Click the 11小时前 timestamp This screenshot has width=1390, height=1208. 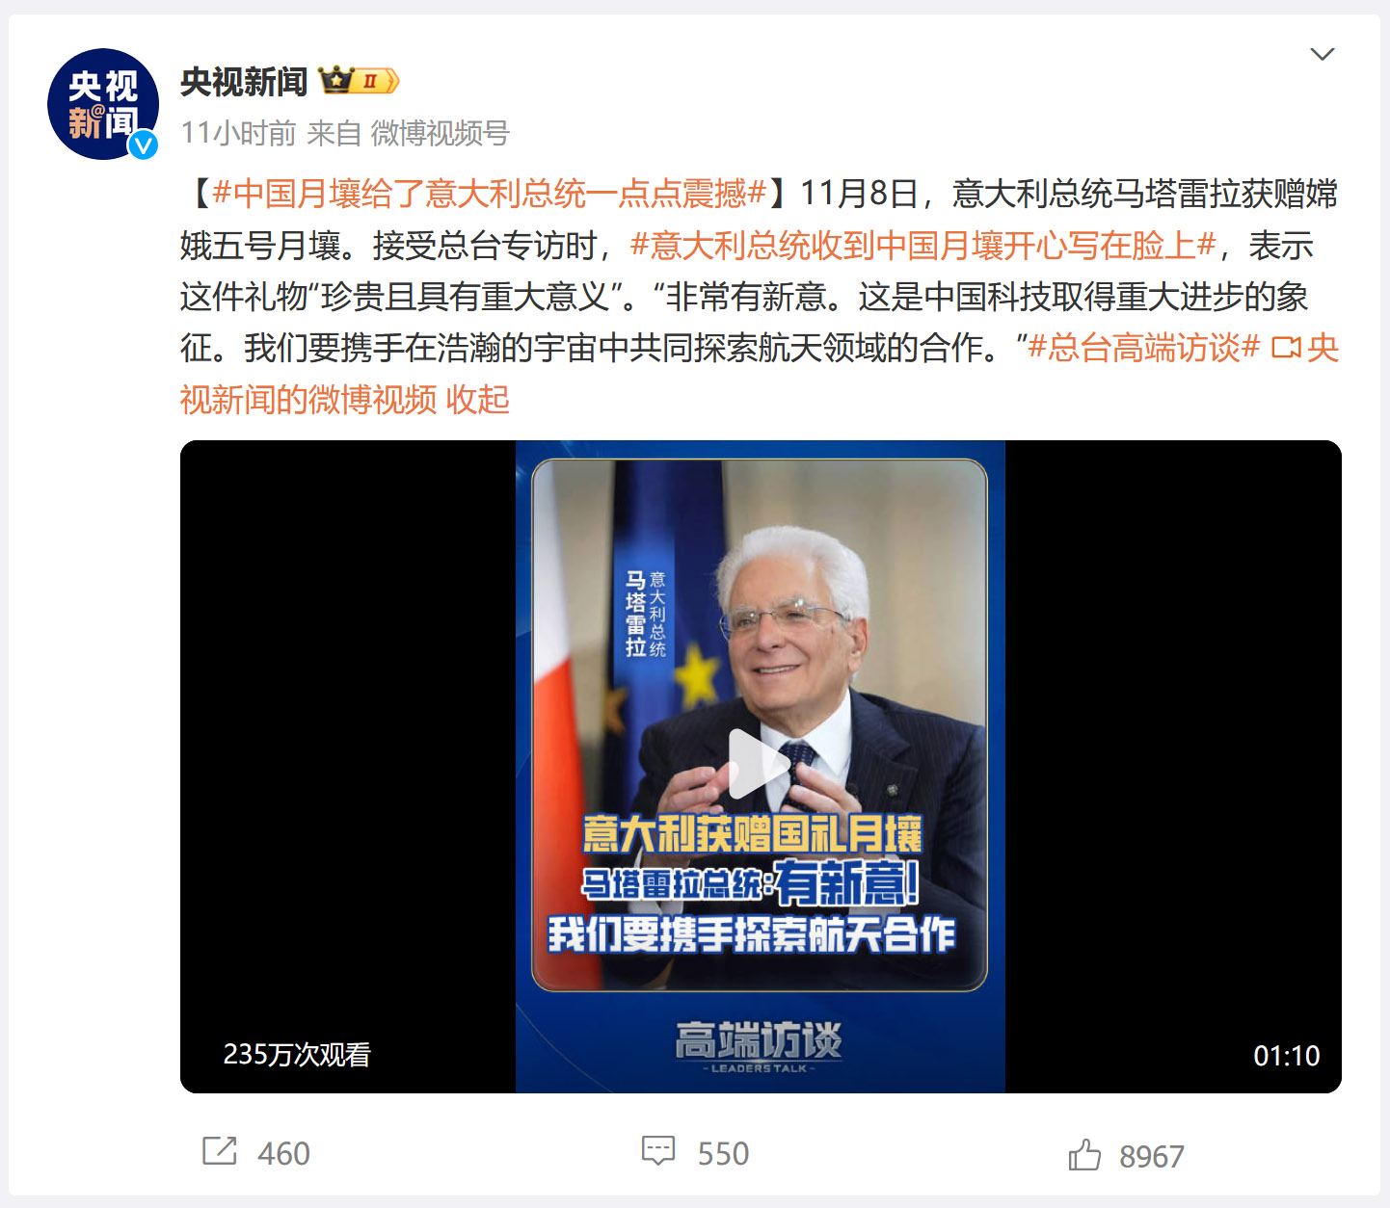click(238, 133)
